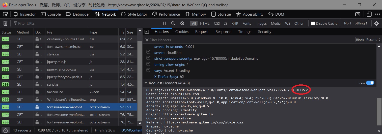Open the No Throttling dropdown

click(x=356, y=23)
